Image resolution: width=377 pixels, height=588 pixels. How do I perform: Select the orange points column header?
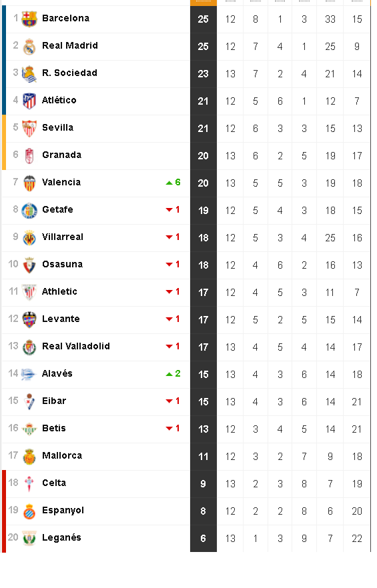(204, 3)
